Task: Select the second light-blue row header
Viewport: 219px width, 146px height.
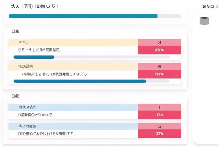Action: pos(73,126)
